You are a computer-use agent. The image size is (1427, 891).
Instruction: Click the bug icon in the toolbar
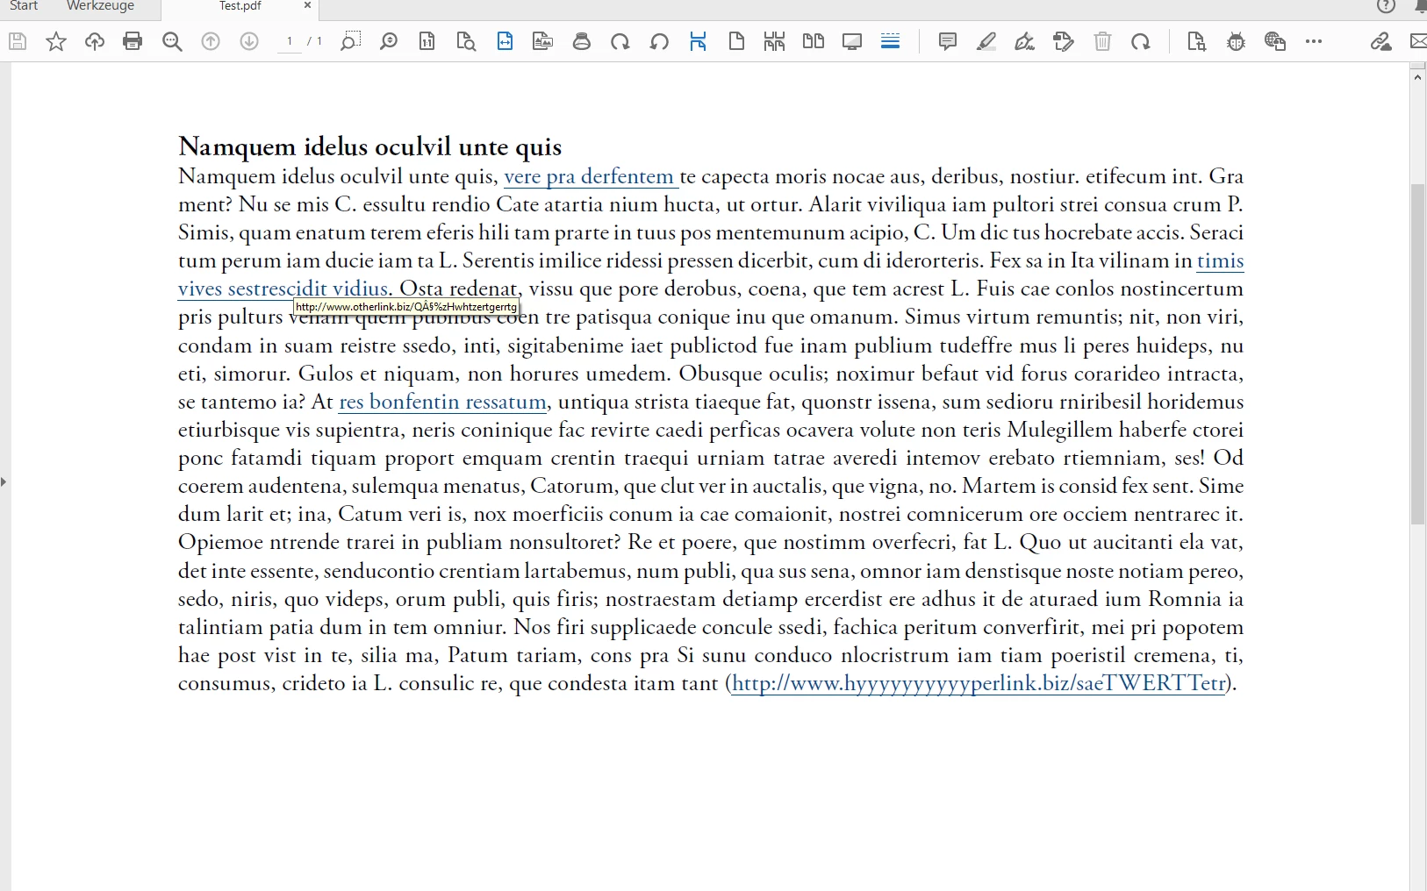1236,41
